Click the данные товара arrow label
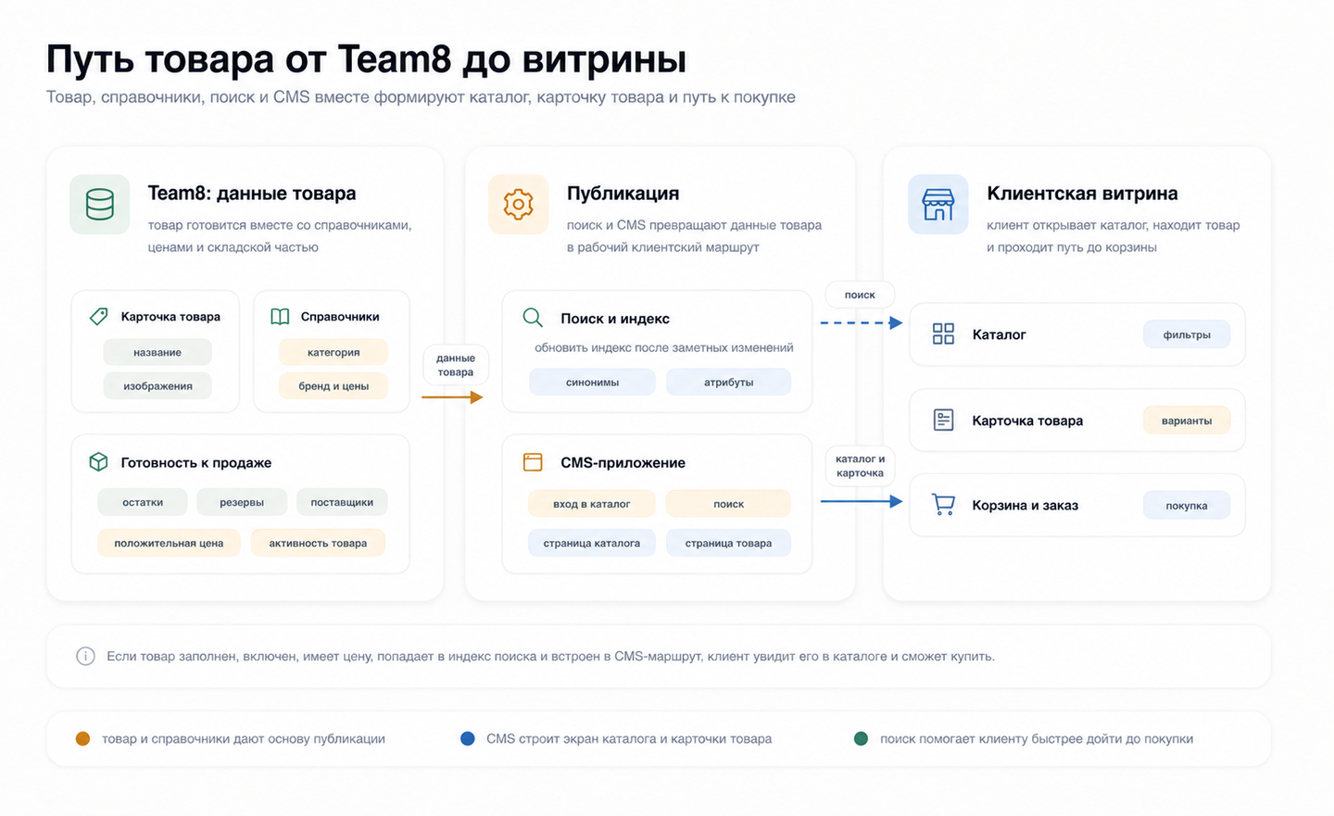Image resolution: width=1334 pixels, height=816 pixels. pyautogui.click(x=456, y=365)
